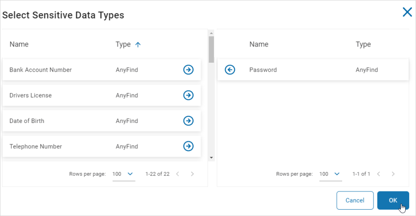Open right list rows per page dropdown
This screenshot has width=416, height=216.
[330, 174]
